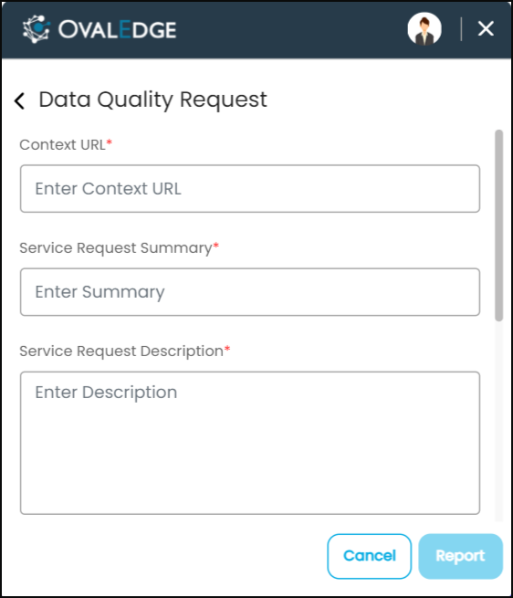Cancel the data quality request
This screenshot has width=513, height=598.
[369, 556]
